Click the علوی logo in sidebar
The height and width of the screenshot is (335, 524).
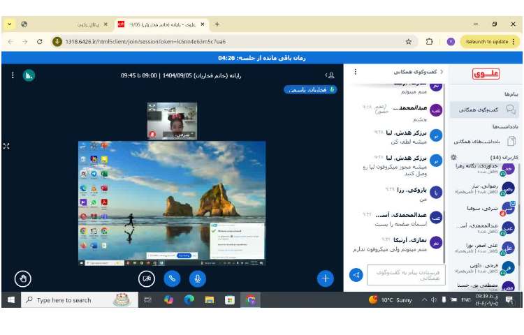[x=486, y=74]
